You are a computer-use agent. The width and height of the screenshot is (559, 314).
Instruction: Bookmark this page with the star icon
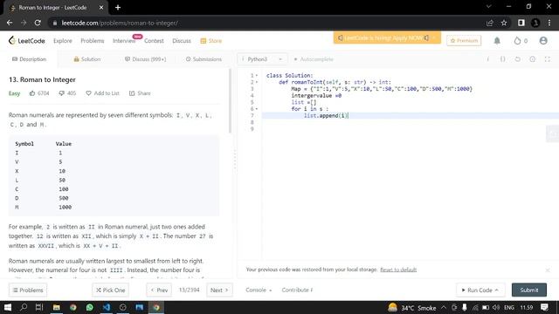point(504,23)
